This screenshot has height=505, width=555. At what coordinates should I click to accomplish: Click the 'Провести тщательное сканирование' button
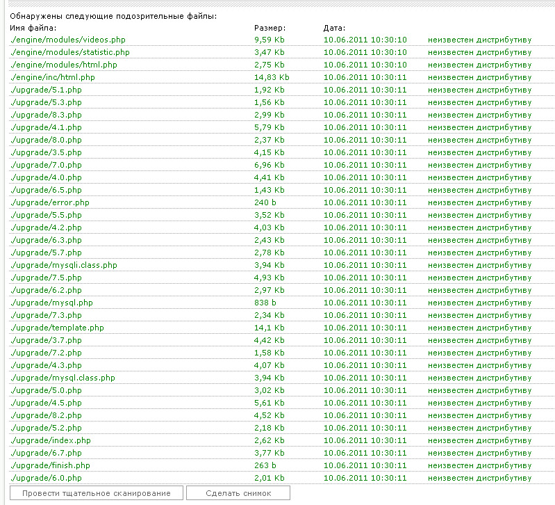(97, 493)
